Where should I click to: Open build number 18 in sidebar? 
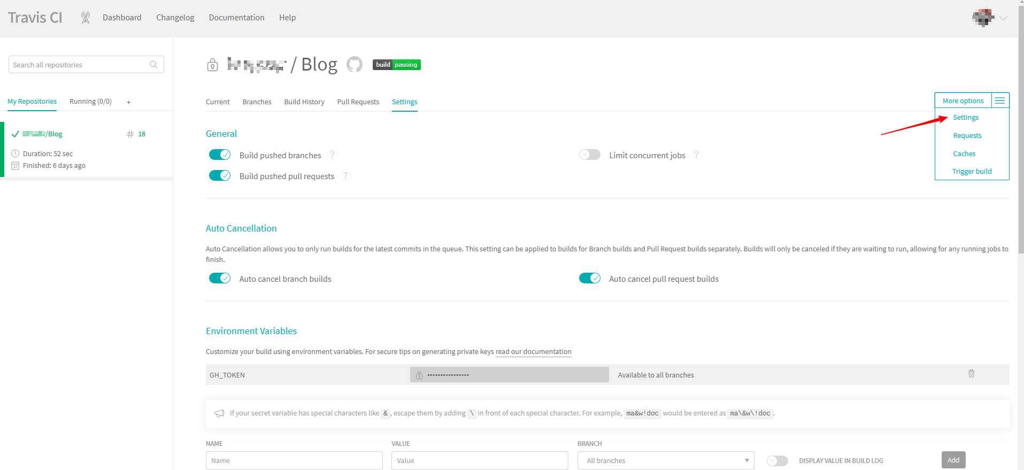point(136,134)
